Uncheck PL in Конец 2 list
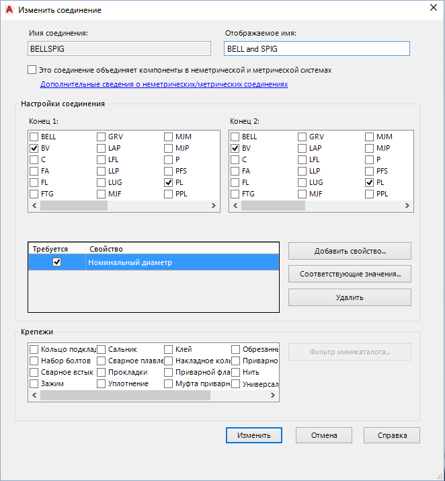Image resolution: width=445 pixels, height=481 pixels. click(369, 182)
